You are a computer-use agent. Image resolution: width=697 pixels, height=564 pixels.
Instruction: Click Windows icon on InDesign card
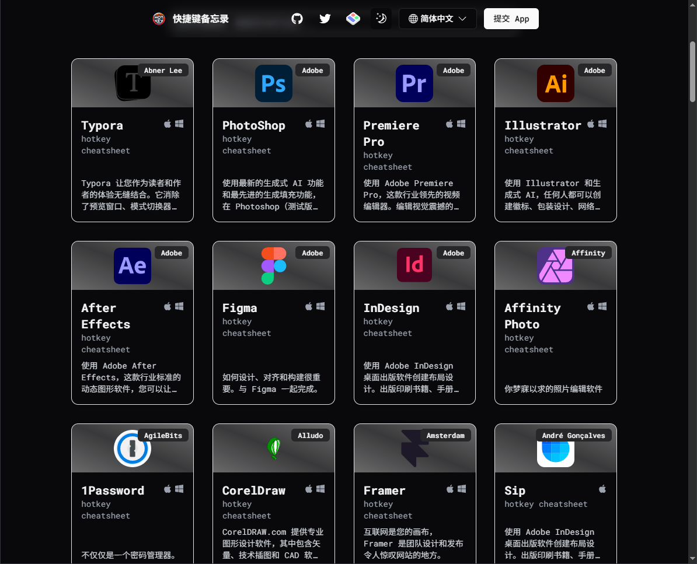461,306
